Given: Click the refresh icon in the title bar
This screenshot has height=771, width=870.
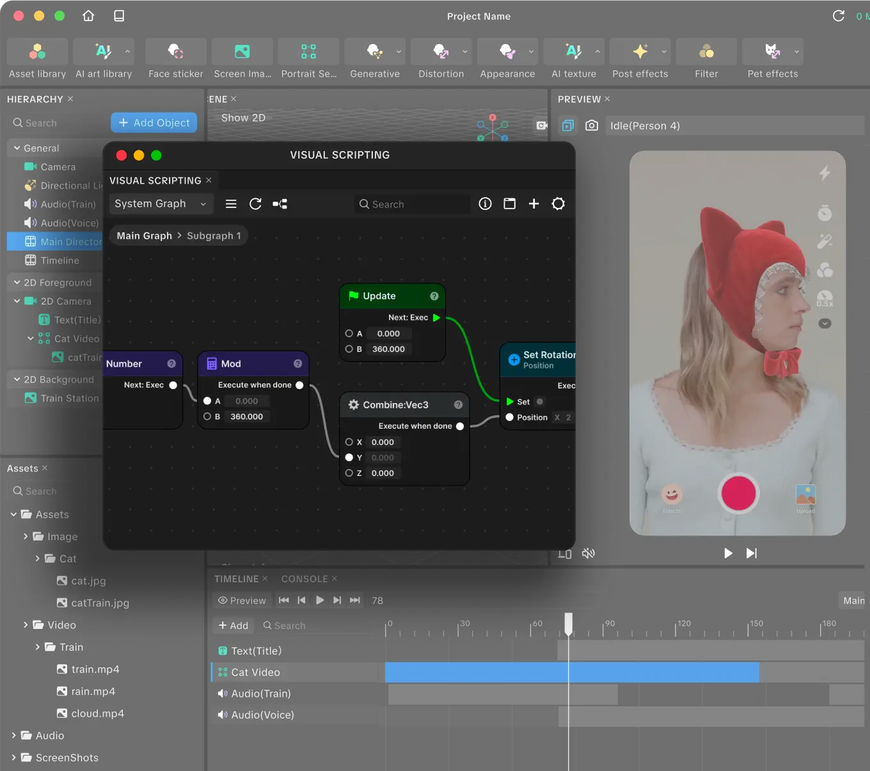Looking at the screenshot, I should click(839, 16).
